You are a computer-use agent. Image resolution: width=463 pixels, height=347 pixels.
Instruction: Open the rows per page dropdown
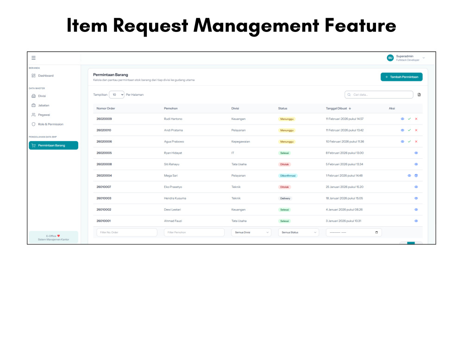(117, 95)
